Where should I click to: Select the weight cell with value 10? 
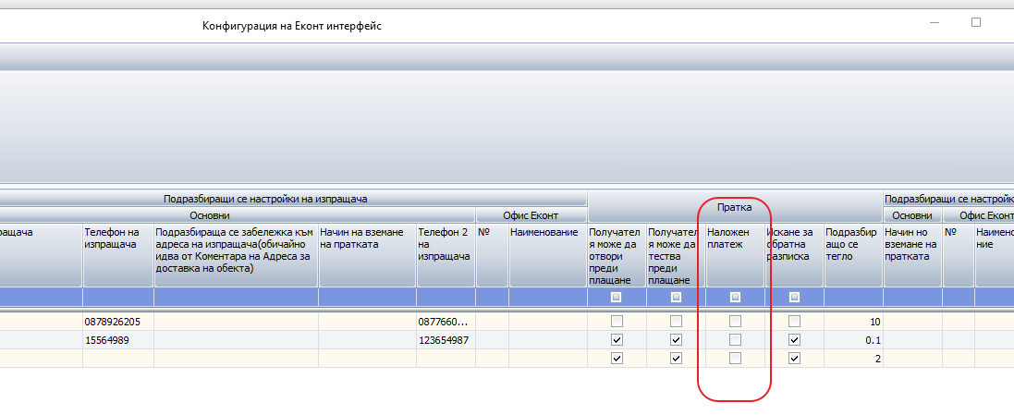853,322
